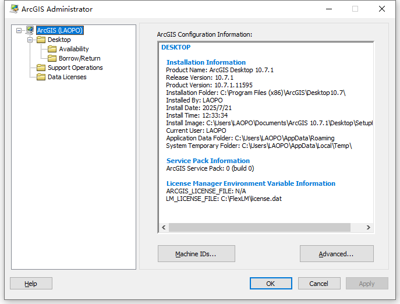Click the Desktop folder icon
This screenshot has height=304, width=400.
click(x=41, y=40)
